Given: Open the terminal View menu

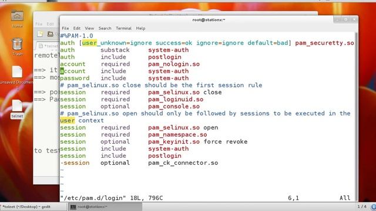Looking at the screenshot, I should (x=89, y=28).
